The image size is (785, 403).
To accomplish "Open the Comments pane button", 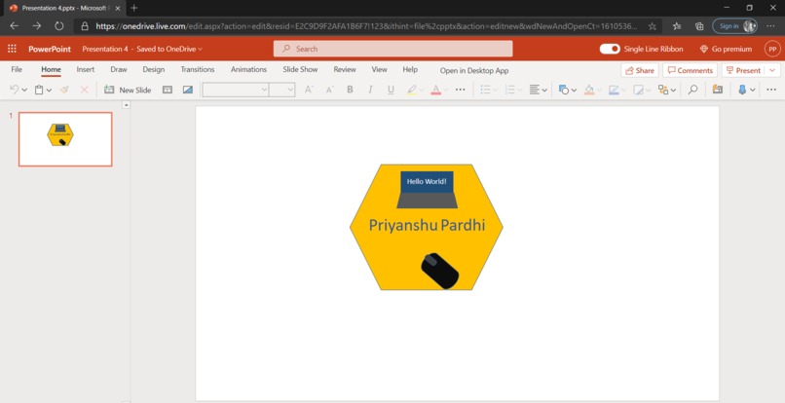I will pyautogui.click(x=690, y=70).
